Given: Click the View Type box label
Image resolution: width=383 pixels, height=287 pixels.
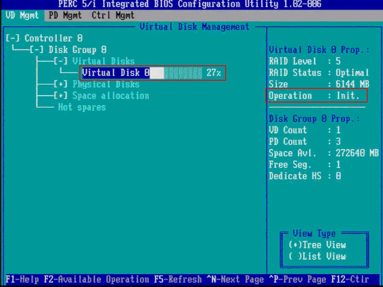Looking at the screenshot, I should 315,233.
